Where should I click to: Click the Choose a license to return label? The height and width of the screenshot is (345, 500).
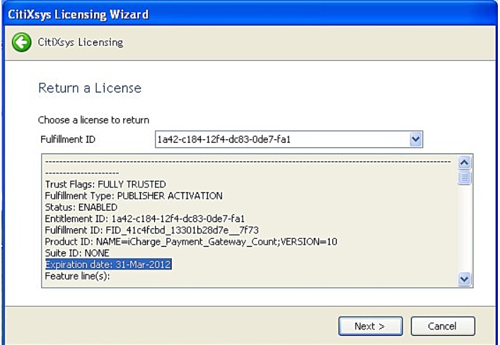point(93,120)
